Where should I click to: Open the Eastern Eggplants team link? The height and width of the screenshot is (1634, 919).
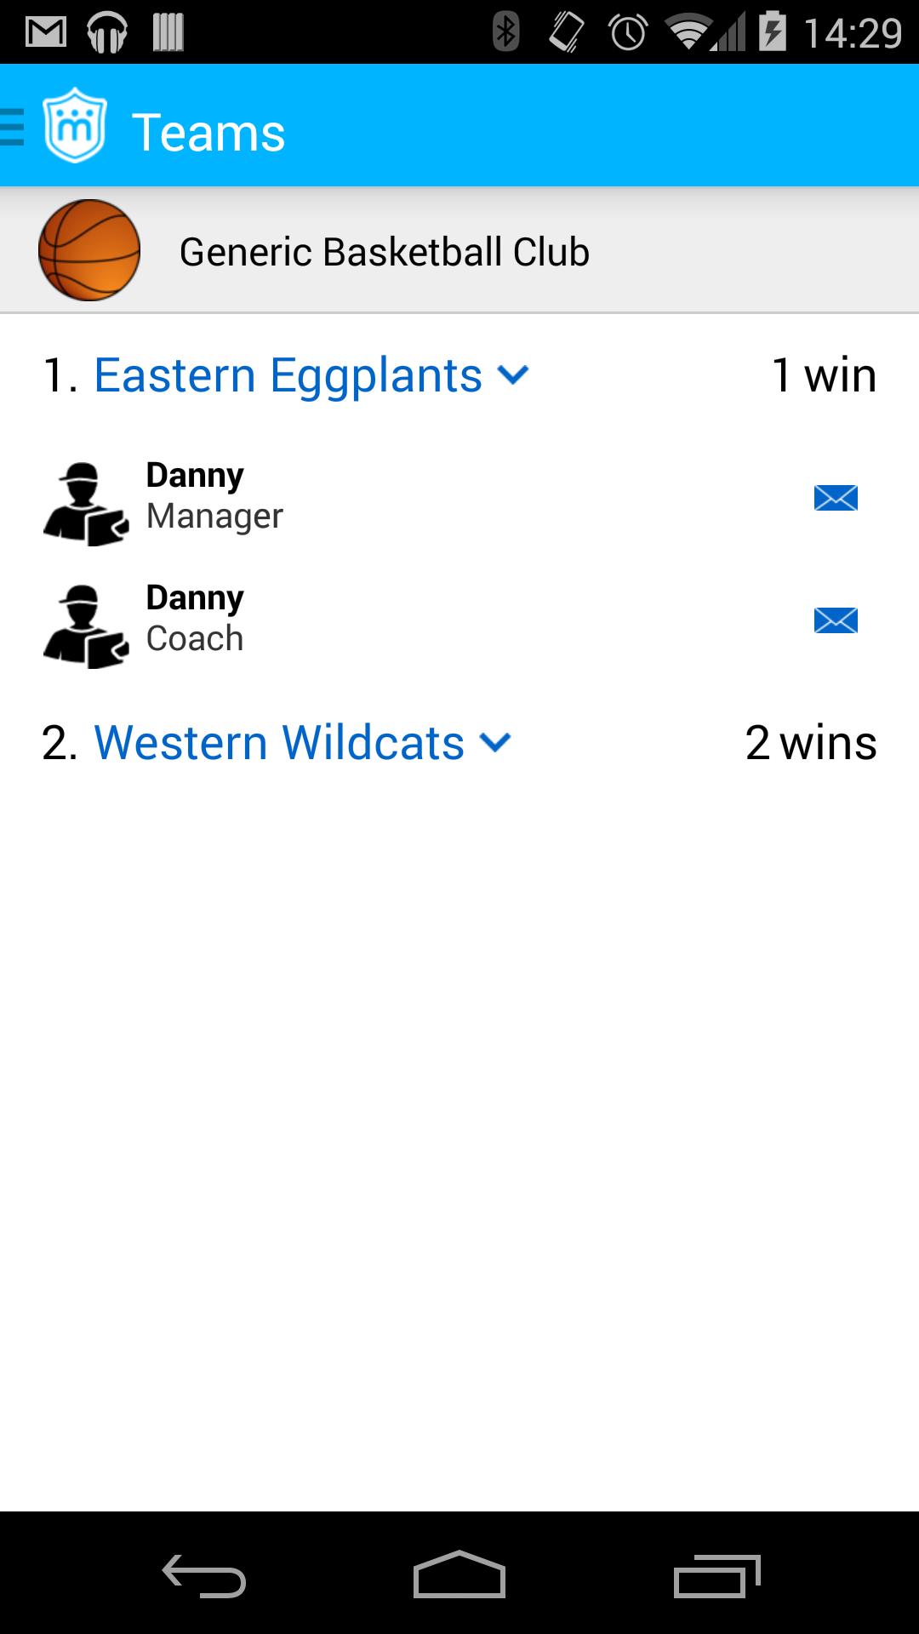(x=288, y=375)
